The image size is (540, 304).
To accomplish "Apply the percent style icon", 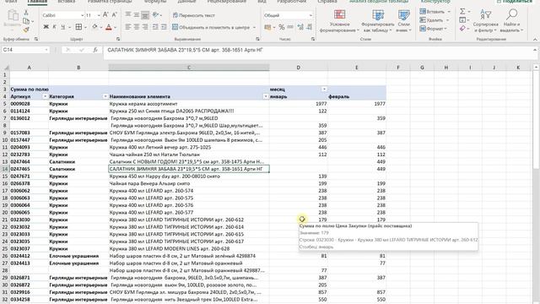I will pyautogui.click(x=282, y=27).
